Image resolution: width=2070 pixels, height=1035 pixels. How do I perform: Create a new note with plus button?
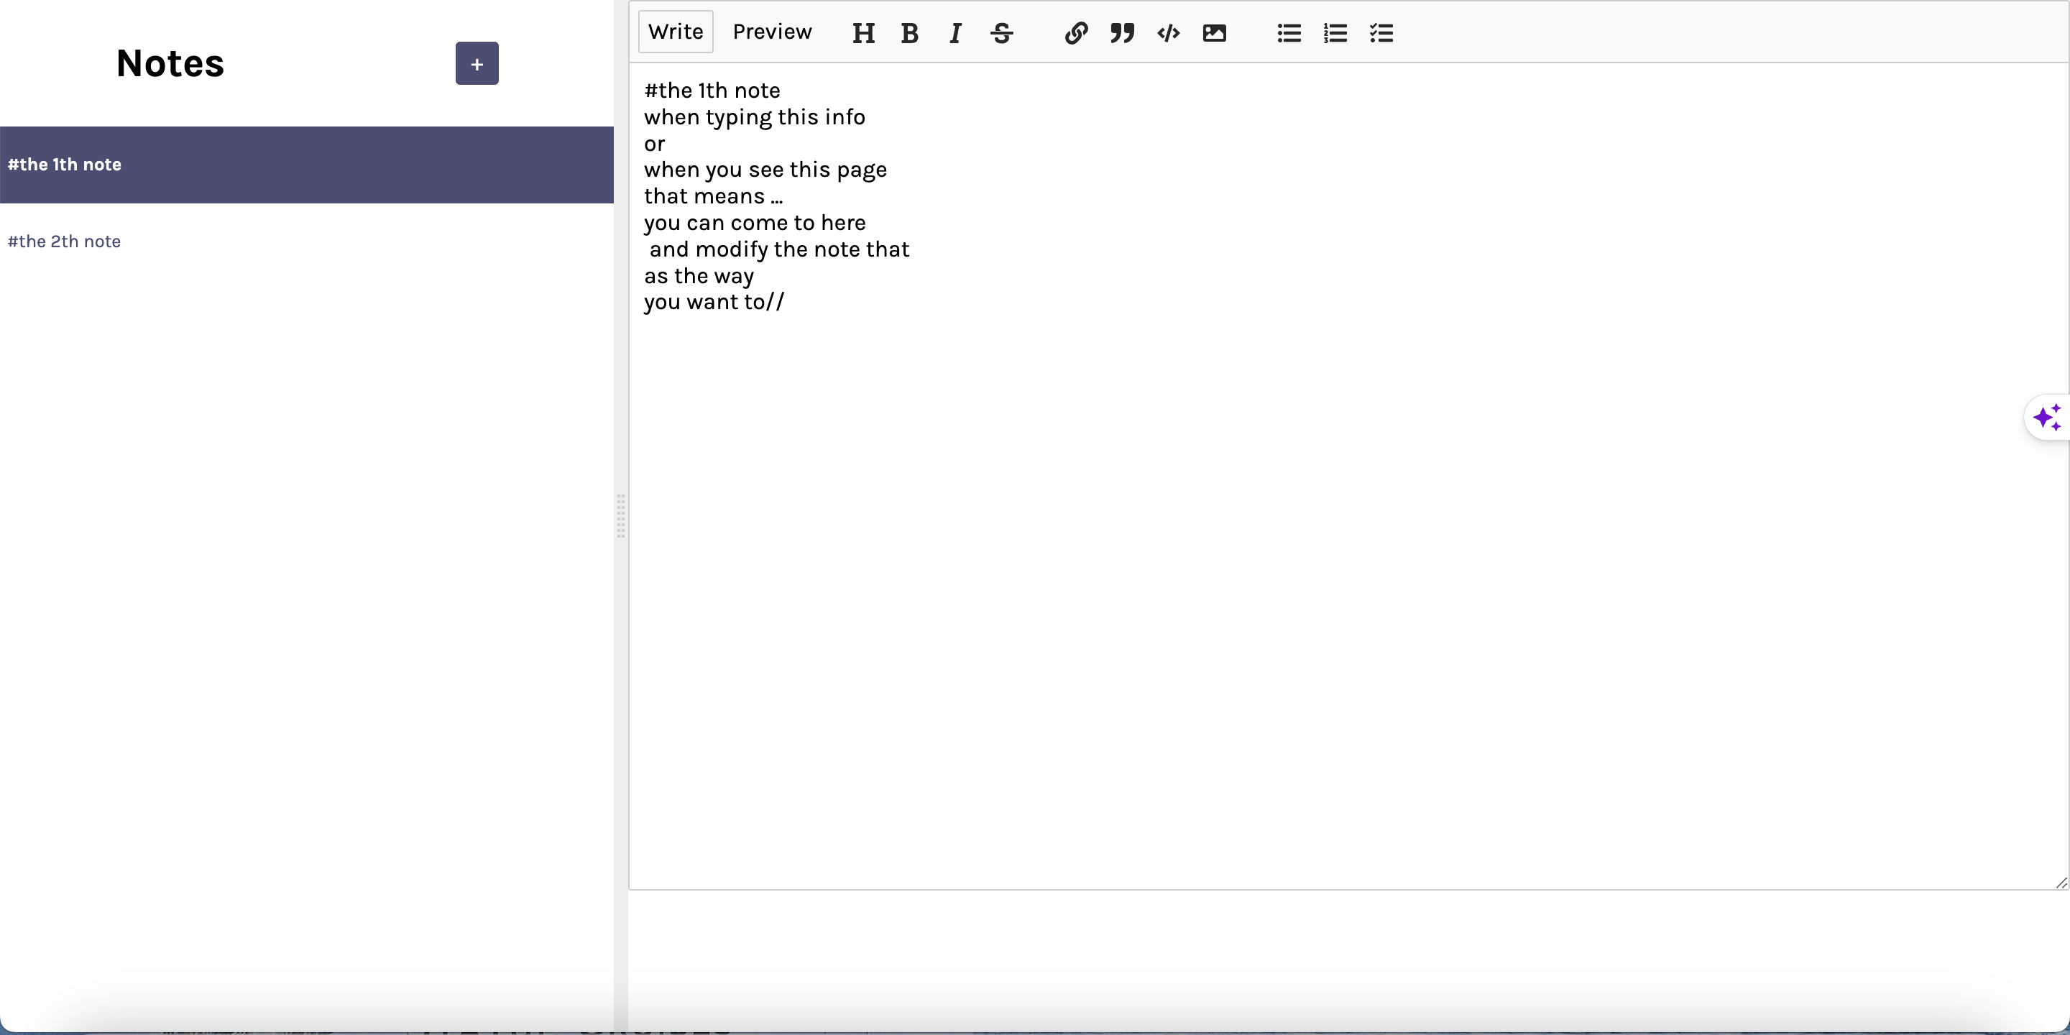pyautogui.click(x=477, y=63)
